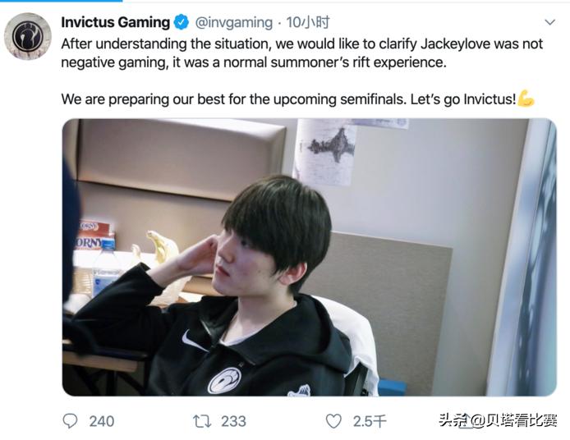The image size is (570, 440).
Task: Expand the tweet options chevron
Action: pos(550,22)
